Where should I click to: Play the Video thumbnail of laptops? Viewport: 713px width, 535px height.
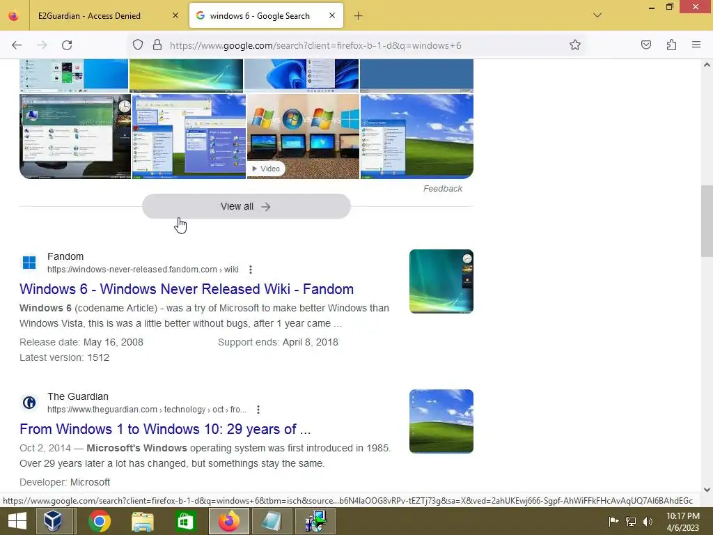pos(303,136)
